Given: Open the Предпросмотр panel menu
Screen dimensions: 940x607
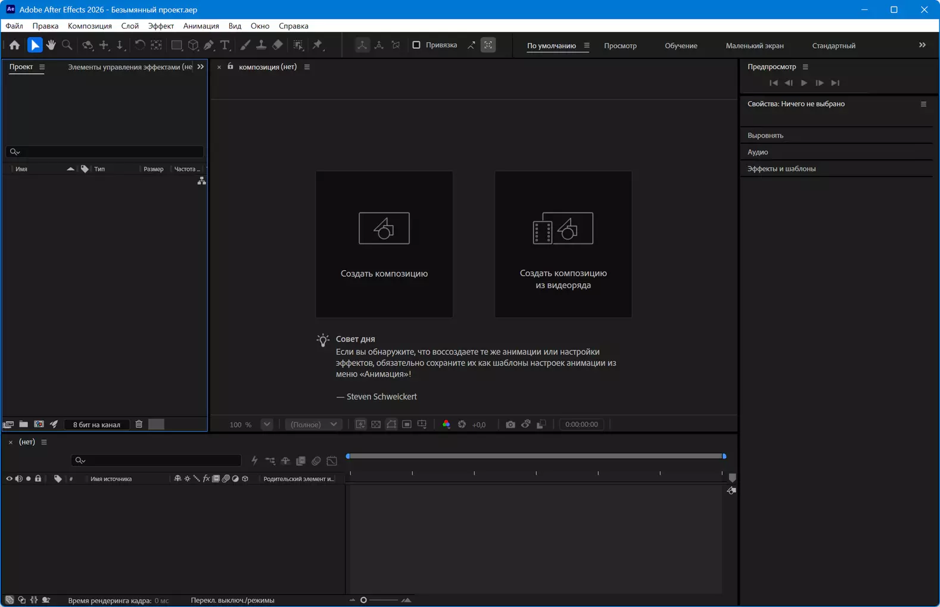Looking at the screenshot, I should 805,67.
